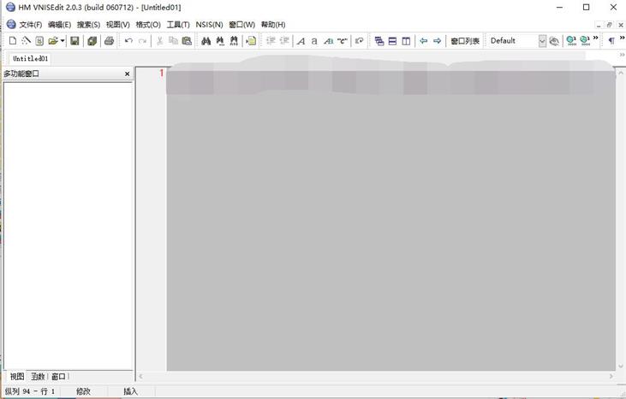Image resolution: width=626 pixels, height=399 pixels.
Task: Click the vertical scrollbar down arrow
Action: point(620,367)
